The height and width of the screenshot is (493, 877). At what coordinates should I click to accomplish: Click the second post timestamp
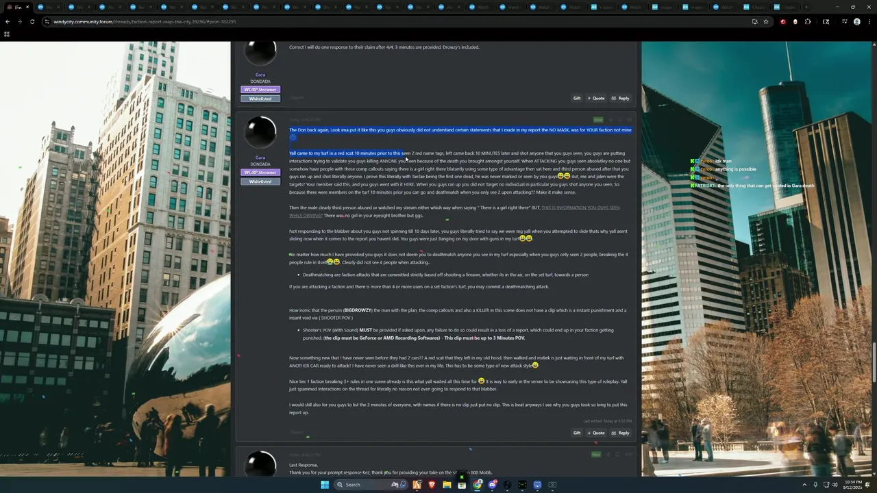(x=305, y=120)
